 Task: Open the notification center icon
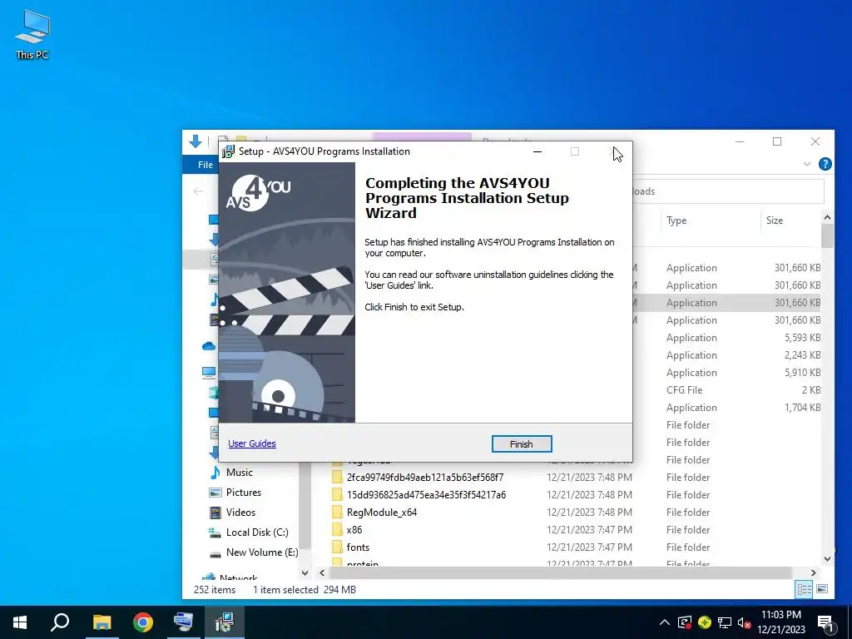[826, 622]
